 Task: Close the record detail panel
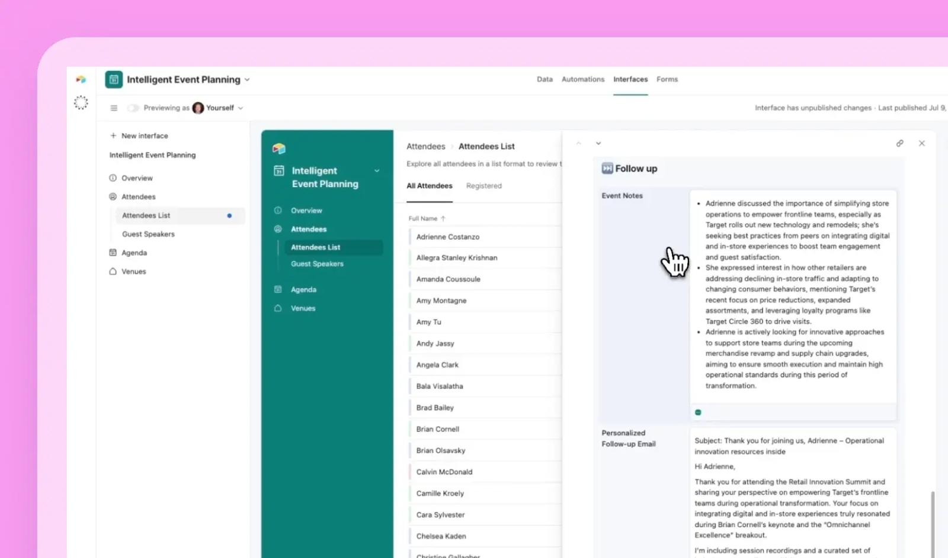coord(922,143)
